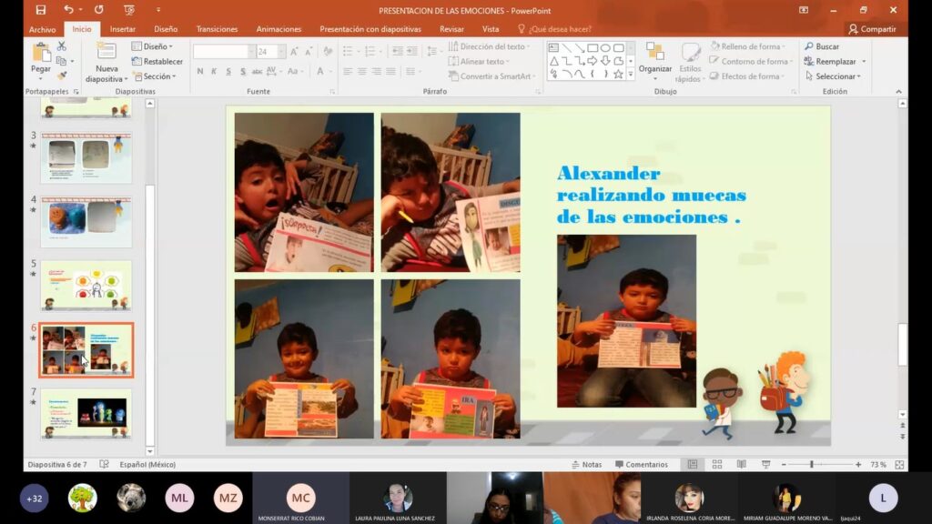Screen dimensions: 932x524
Task: Open the Transiciones tab
Action: (x=217, y=29)
